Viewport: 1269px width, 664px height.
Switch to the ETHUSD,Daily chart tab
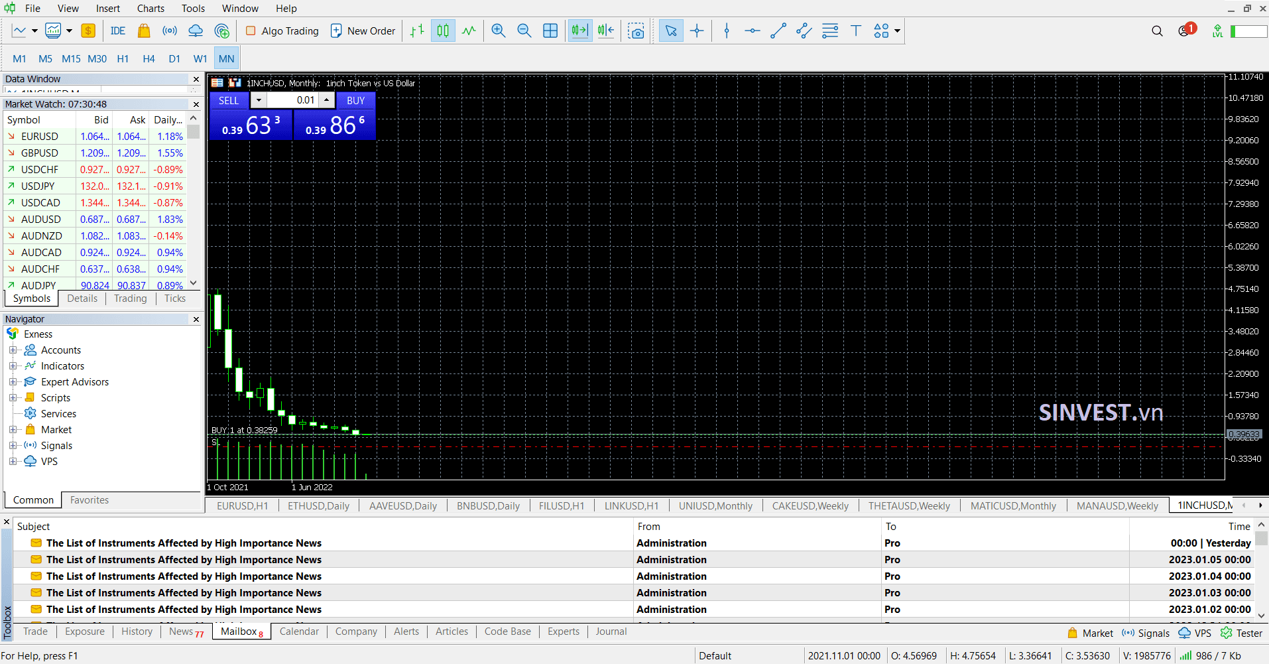pyautogui.click(x=318, y=505)
